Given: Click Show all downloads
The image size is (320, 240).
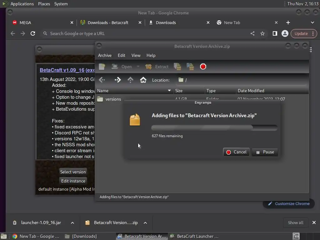Looking at the screenshot, I should coord(296,222).
